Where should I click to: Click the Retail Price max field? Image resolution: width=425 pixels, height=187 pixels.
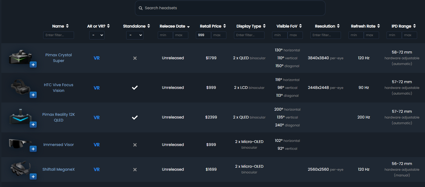point(218,35)
